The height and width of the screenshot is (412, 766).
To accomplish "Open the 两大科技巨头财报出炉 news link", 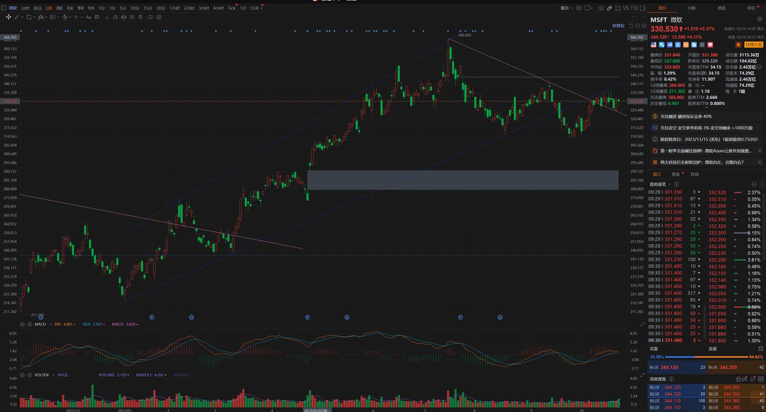I will pos(702,162).
